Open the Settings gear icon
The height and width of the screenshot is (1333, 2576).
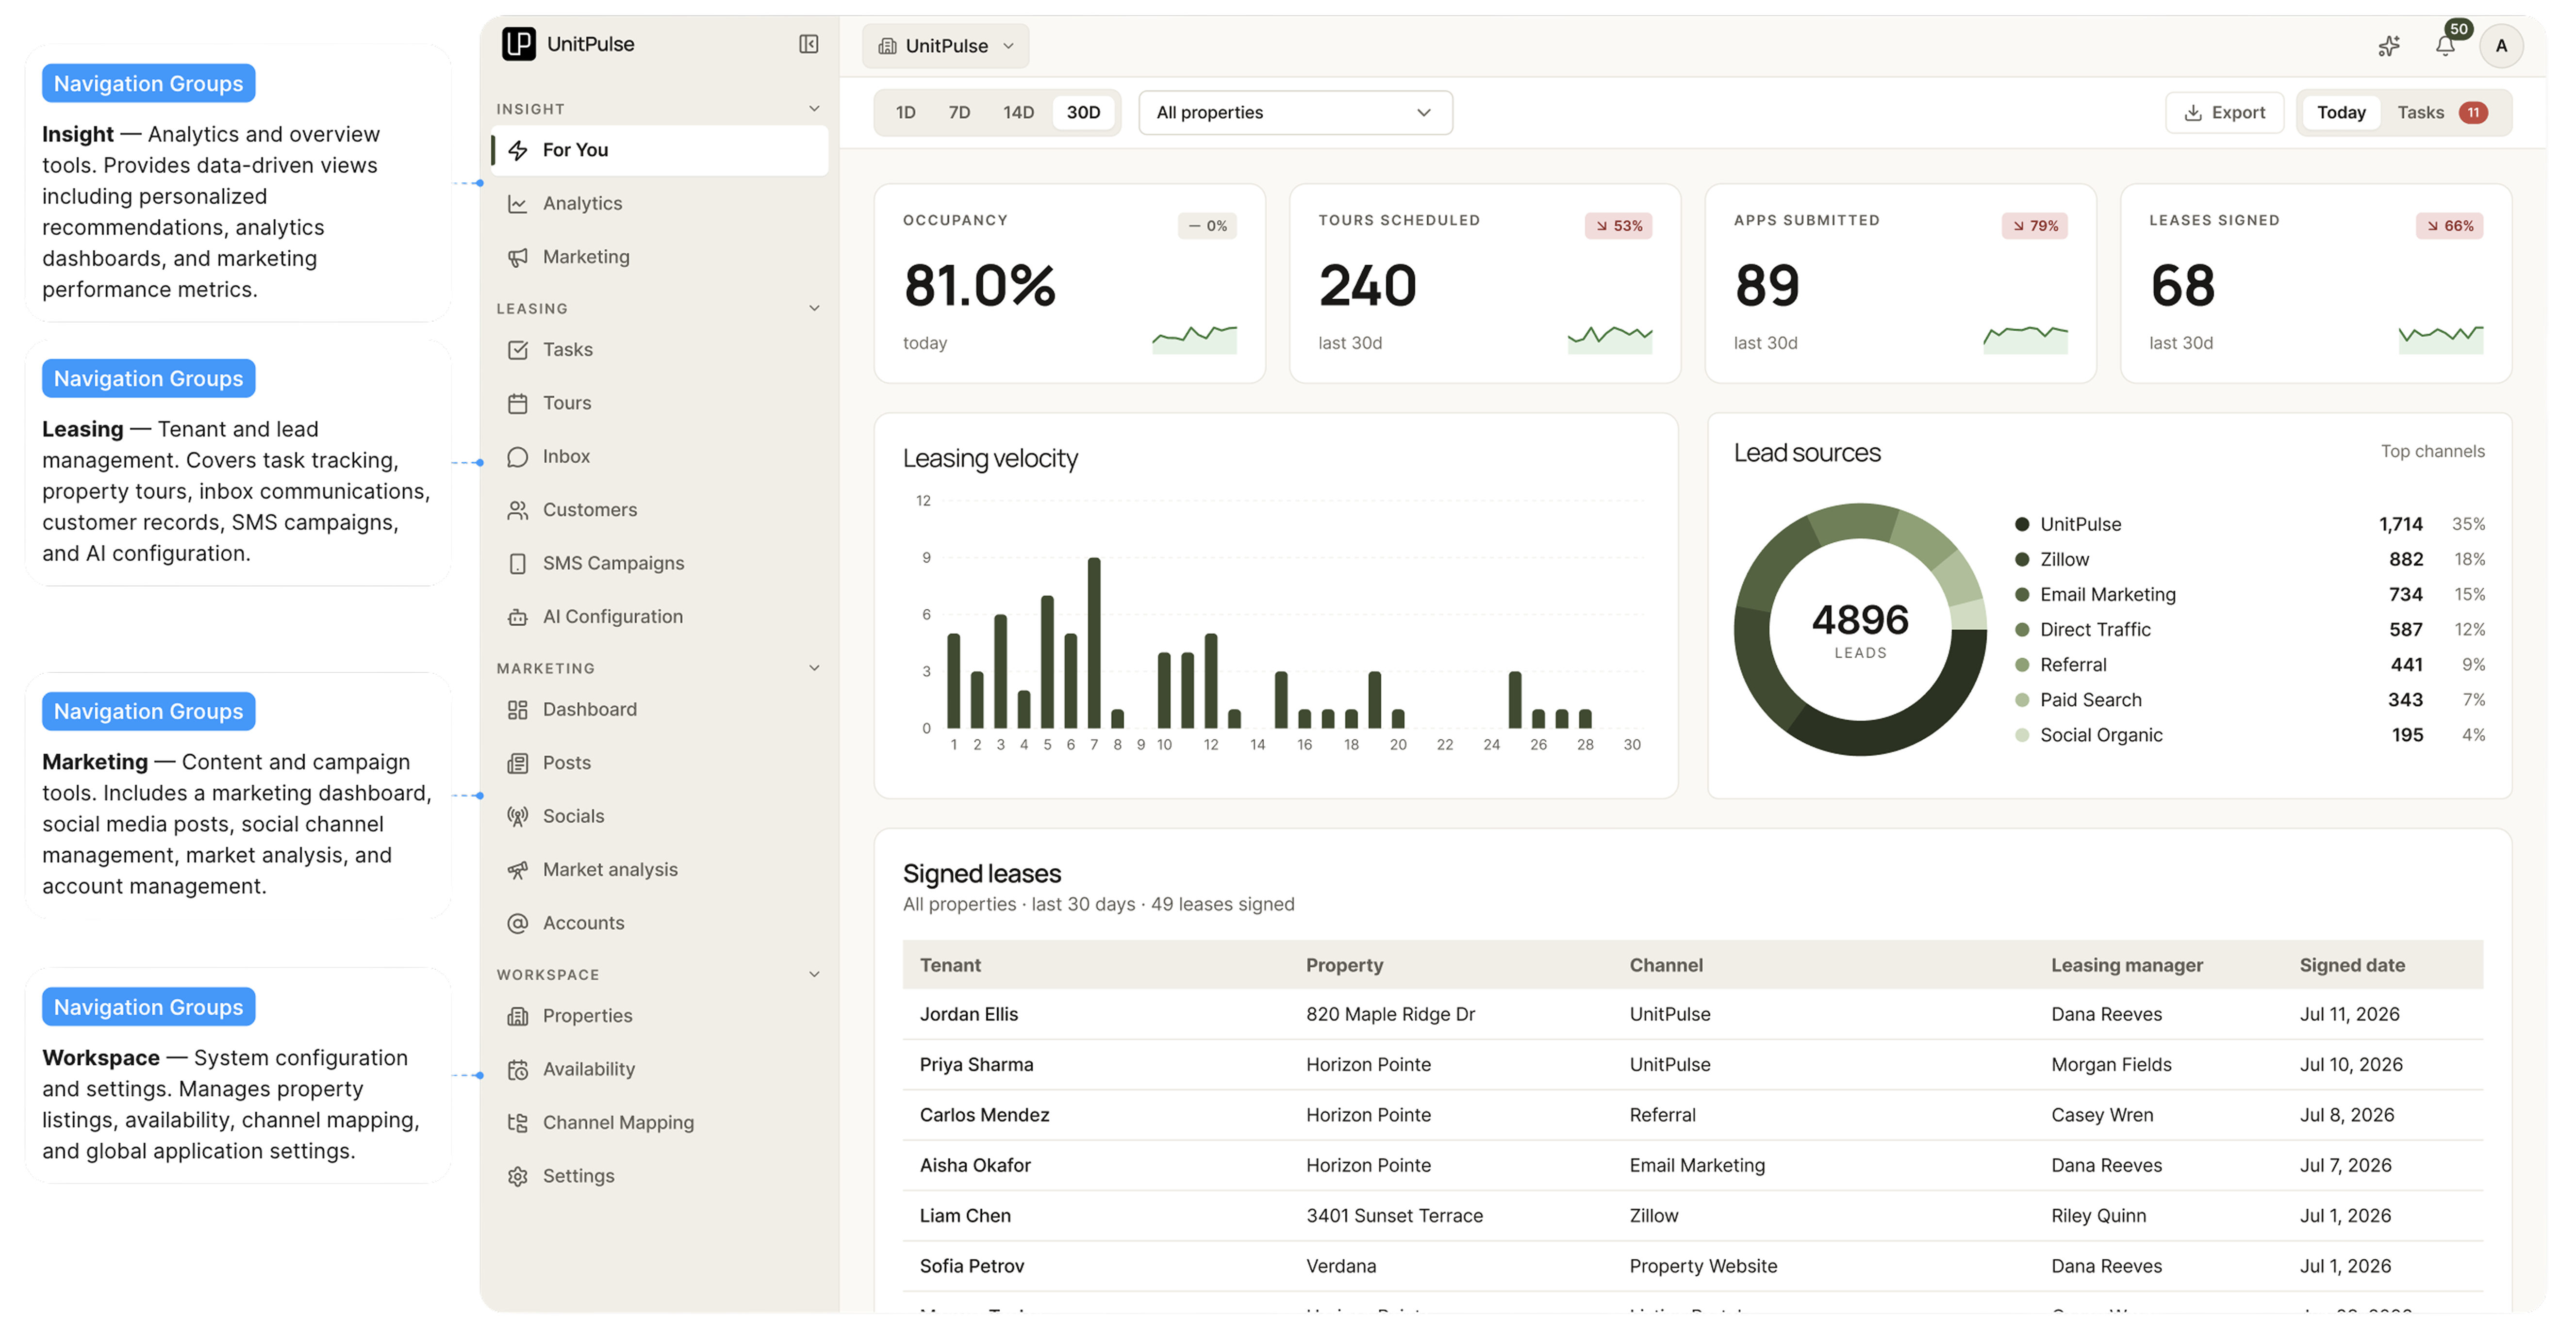click(x=518, y=1177)
